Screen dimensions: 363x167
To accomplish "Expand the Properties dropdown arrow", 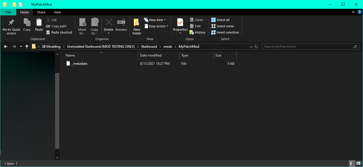I will pos(180,33).
